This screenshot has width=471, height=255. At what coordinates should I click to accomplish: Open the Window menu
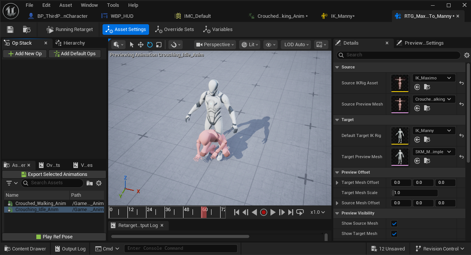point(90,5)
